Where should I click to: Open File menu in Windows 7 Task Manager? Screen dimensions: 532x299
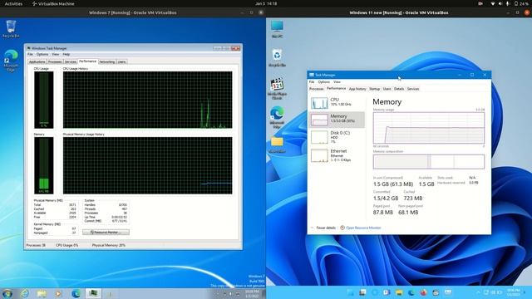click(30, 54)
